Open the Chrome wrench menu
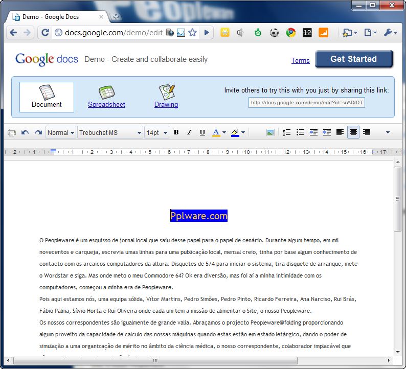 click(391, 33)
